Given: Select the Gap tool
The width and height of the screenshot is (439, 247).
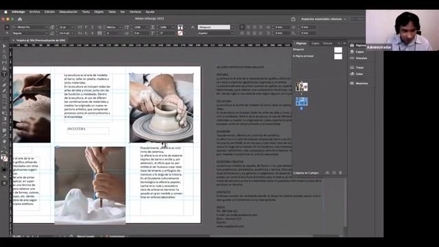Looking at the screenshot, I should [x=4, y=62].
